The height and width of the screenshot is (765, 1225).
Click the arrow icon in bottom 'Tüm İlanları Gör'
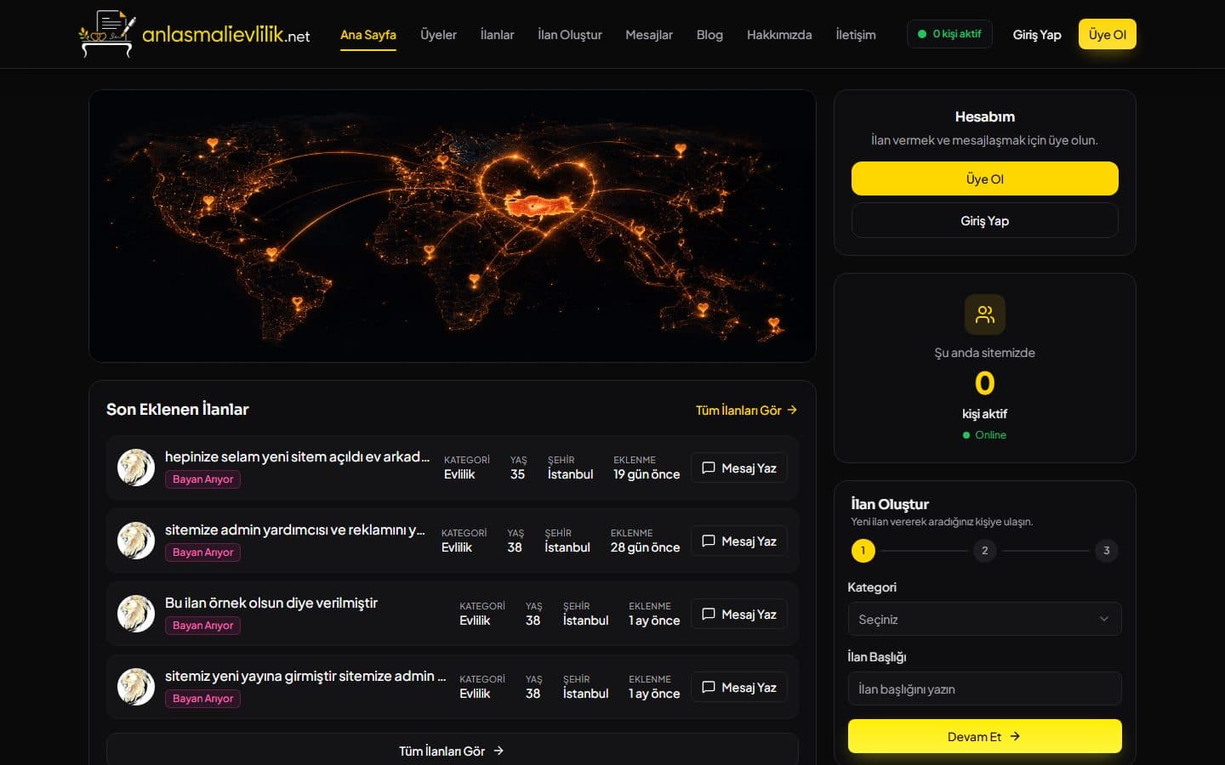(499, 751)
